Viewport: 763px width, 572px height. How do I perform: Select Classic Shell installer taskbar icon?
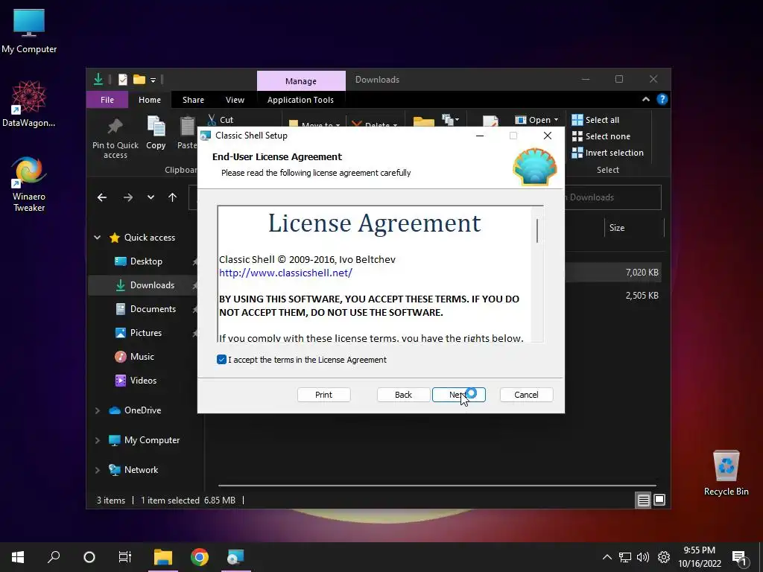tap(236, 557)
